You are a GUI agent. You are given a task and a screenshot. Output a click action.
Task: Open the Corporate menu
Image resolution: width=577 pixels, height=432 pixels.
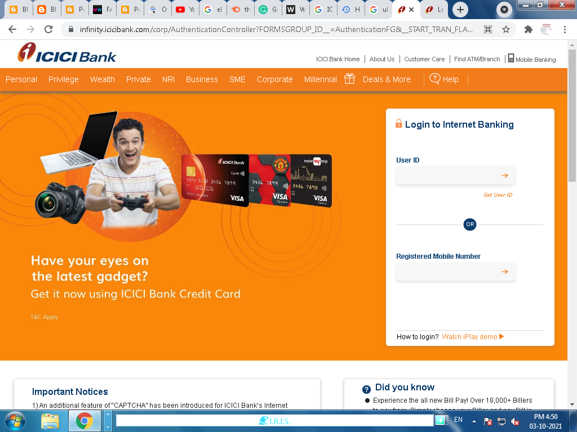[x=275, y=79]
